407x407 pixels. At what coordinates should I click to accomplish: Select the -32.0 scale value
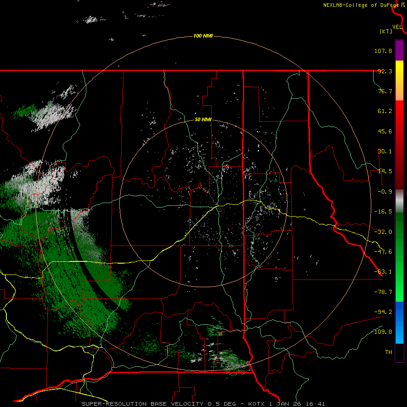click(x=383, y=232)
